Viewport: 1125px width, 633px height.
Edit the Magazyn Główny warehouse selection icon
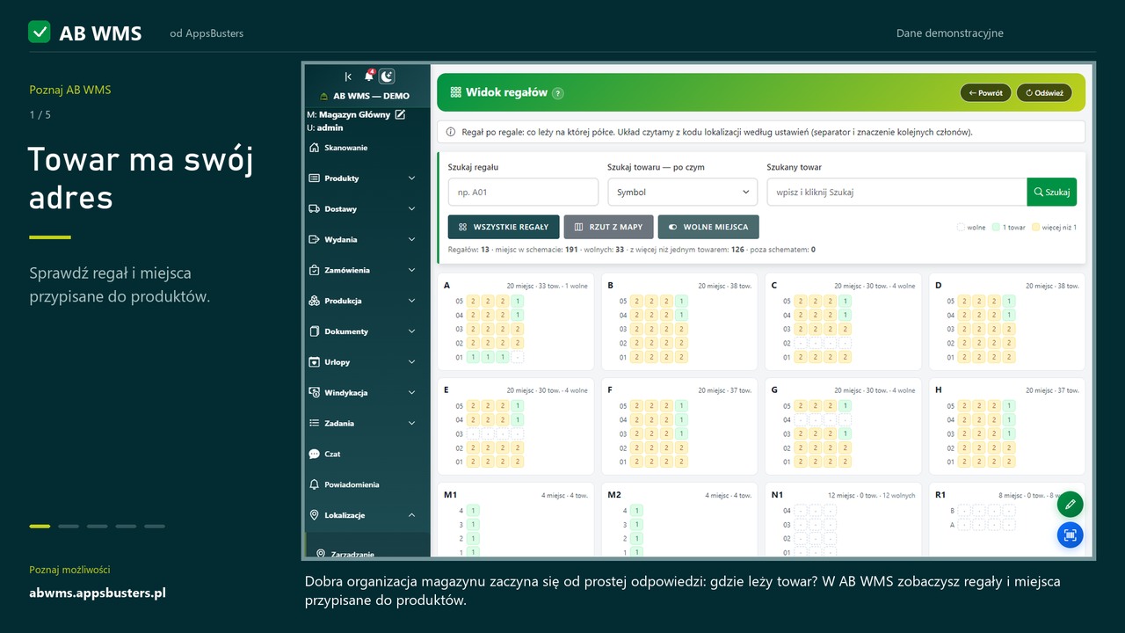pos(401,114)
